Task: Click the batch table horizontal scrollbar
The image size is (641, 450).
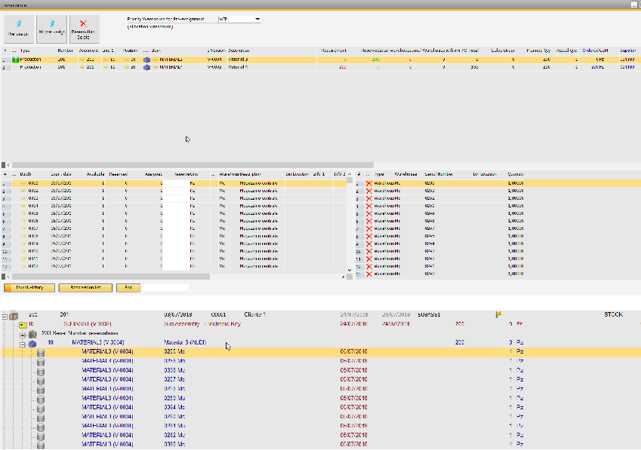Action: (111, 277)
